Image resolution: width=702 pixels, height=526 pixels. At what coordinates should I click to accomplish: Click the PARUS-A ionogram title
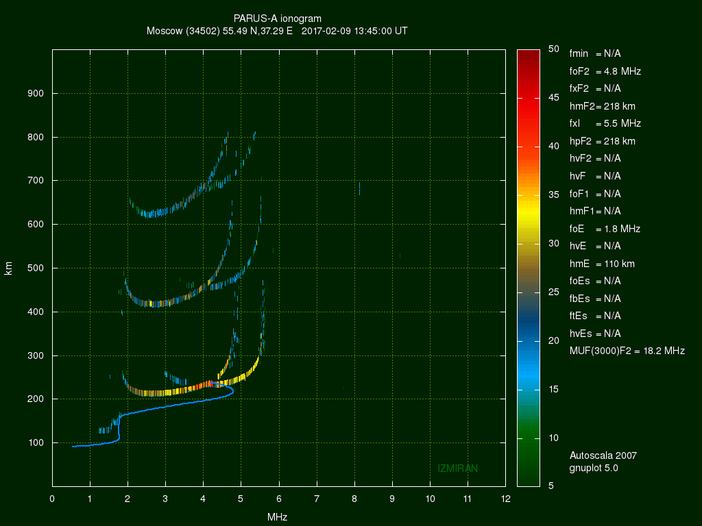tap(277, 18)
